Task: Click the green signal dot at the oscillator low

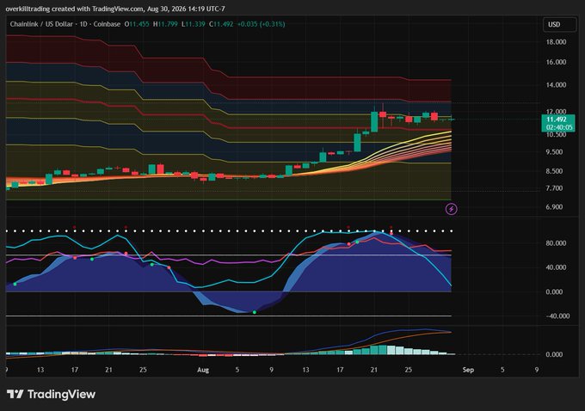Action: tap(255, 312)
